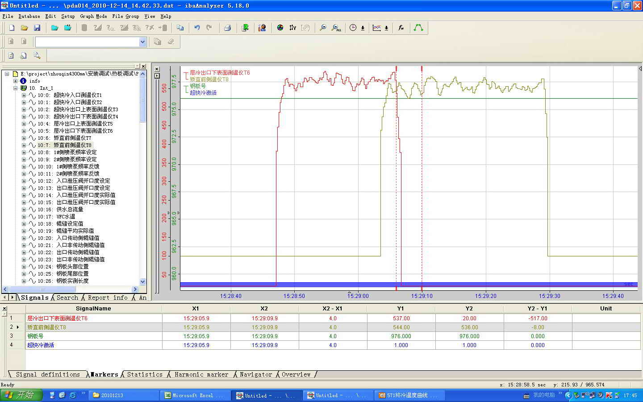Image resolution: width=643 pixels, height=402 pixels.
Task: Click the clock time-axis icon
Action: (353, 28)
